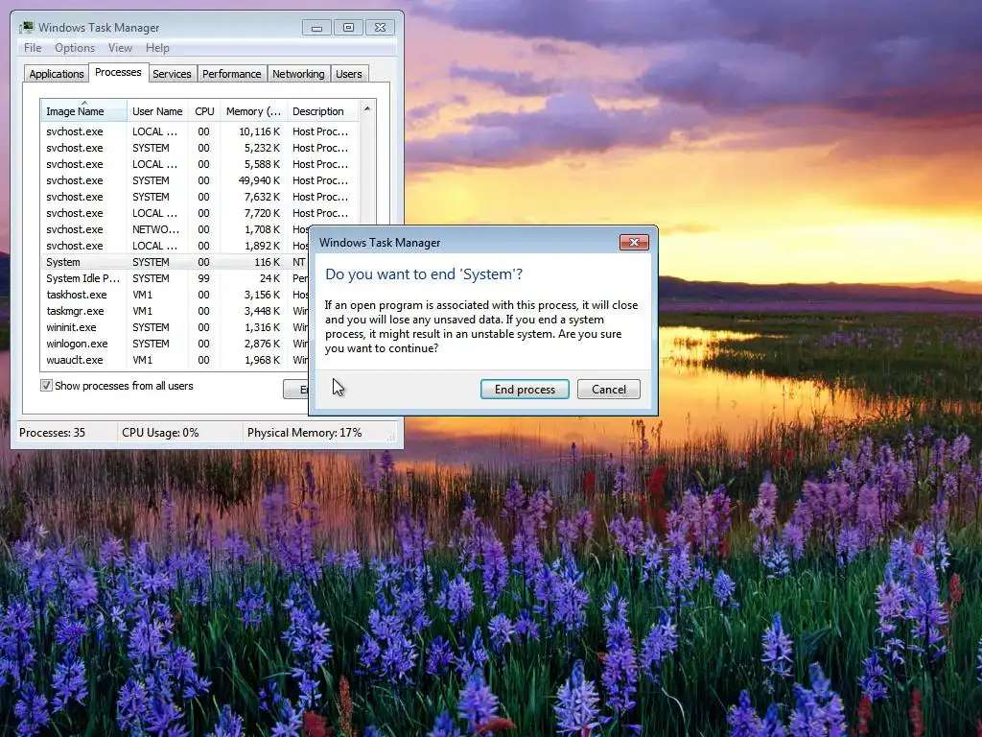Viewport: 982px width, 737px height.
Task: Select svchost.exe using 5,588 K memory
Action: coord(199,164)
